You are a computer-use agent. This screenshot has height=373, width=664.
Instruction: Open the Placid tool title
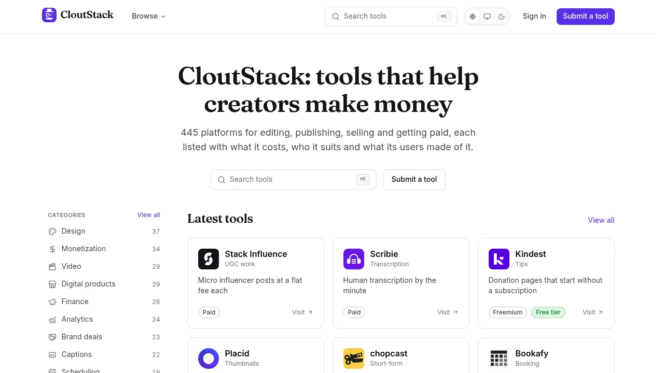click(x=237, y=353)
